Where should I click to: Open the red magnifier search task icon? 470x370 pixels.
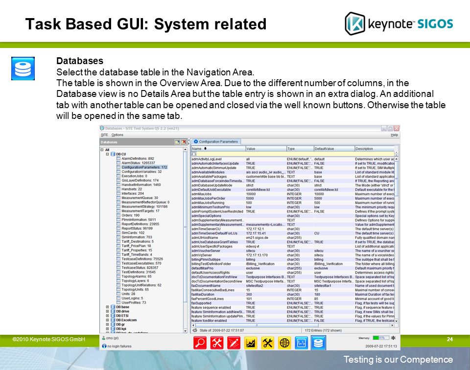[200, 343]
